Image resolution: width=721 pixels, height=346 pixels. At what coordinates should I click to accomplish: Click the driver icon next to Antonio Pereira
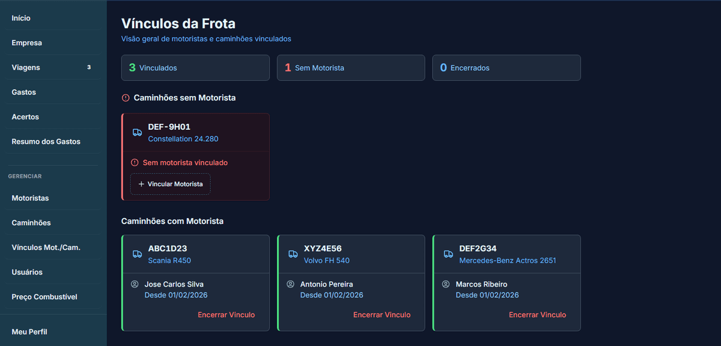[290, 284]
